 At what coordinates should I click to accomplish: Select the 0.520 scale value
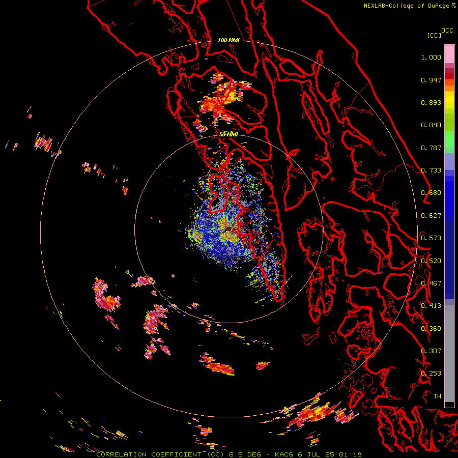(x=431, y=261)
